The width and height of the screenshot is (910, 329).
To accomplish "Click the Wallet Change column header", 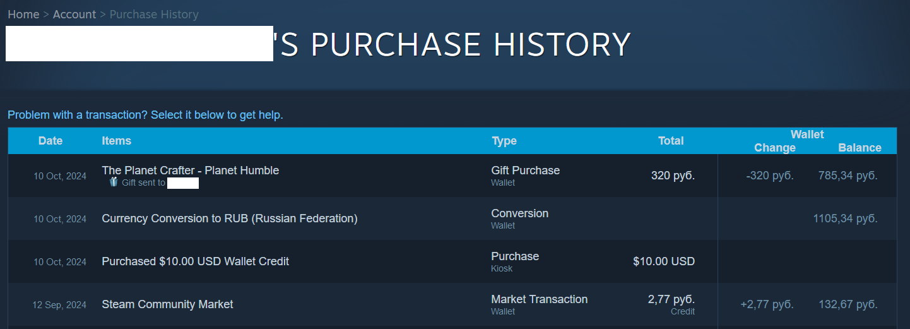I will (775, 148).
